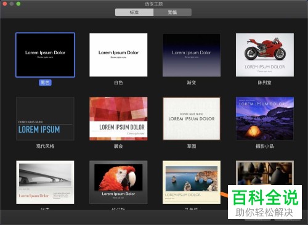Choose the 现代风格 theme thumbnail
This screenshot has height=225, width=308.
click(x=45, y=118)
